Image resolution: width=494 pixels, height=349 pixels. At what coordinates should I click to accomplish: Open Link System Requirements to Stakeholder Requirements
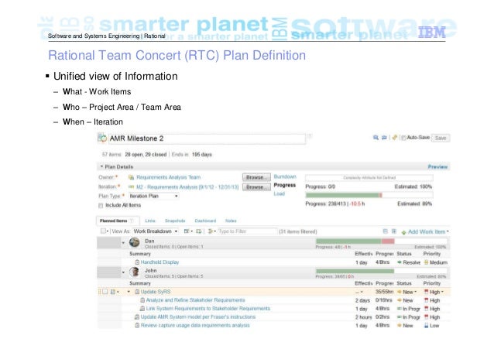tap(208, 309)
